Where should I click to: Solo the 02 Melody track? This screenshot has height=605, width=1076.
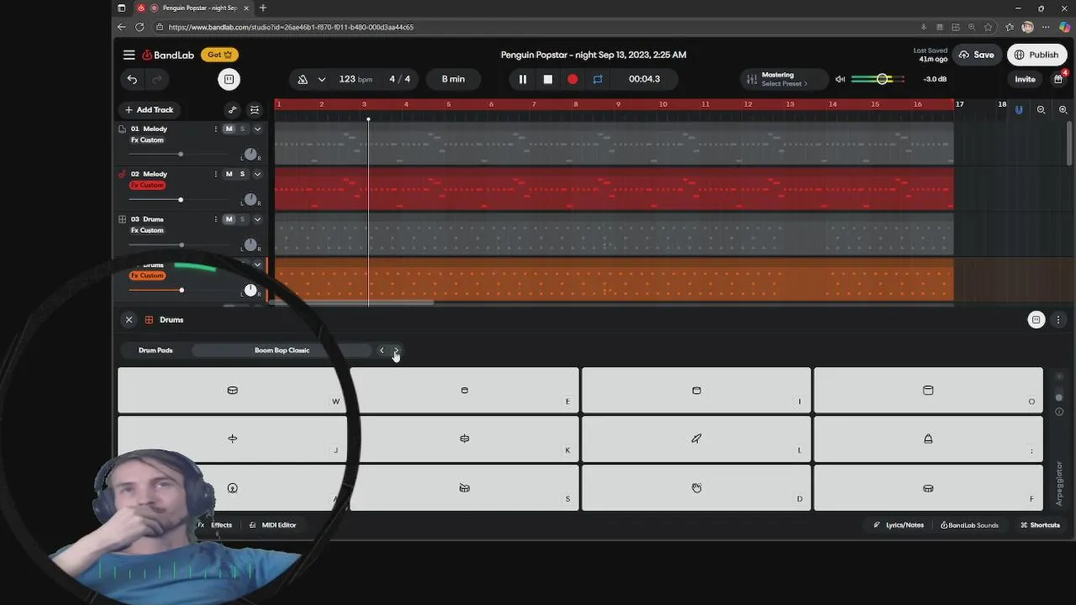[242, 174]
